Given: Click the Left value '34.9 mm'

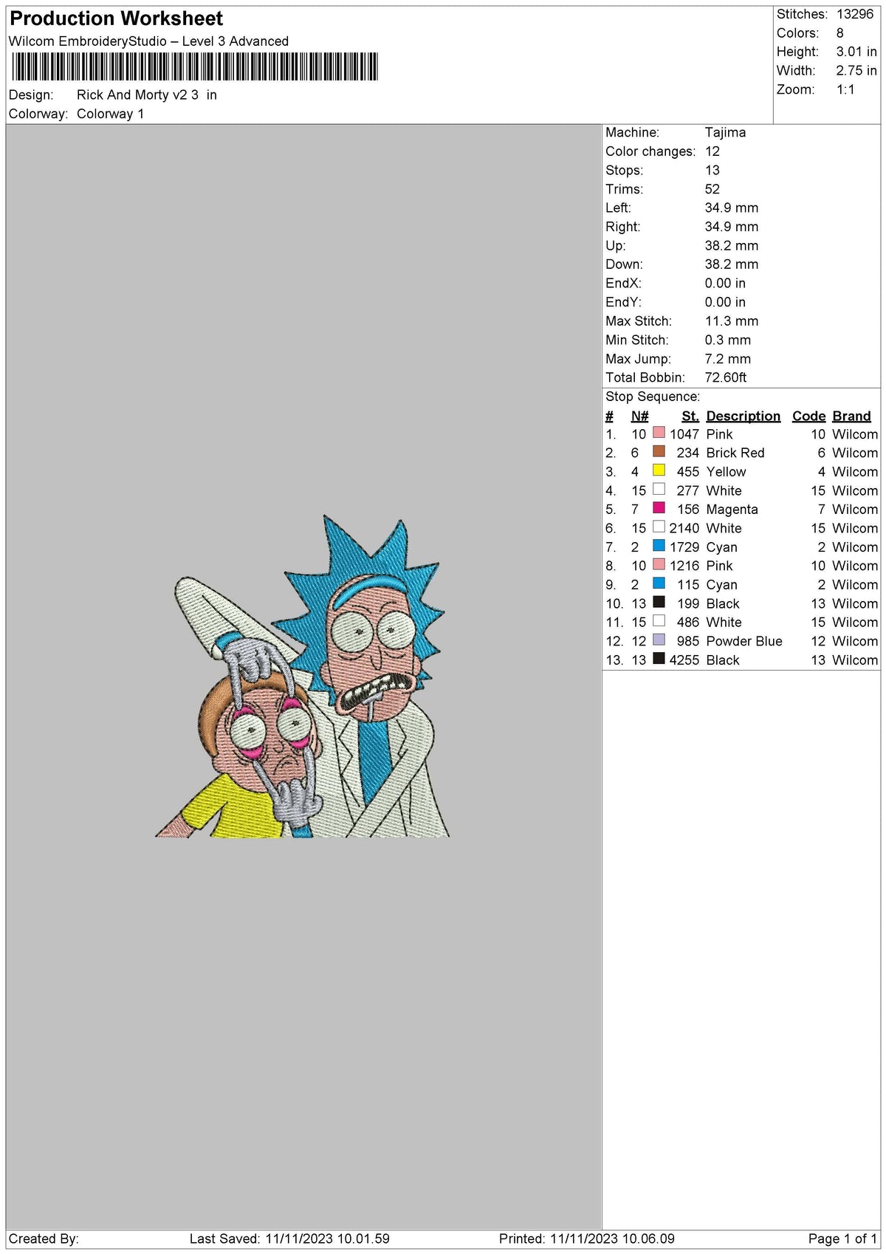Looking at the screenshot, I should [x=732, y=208].
